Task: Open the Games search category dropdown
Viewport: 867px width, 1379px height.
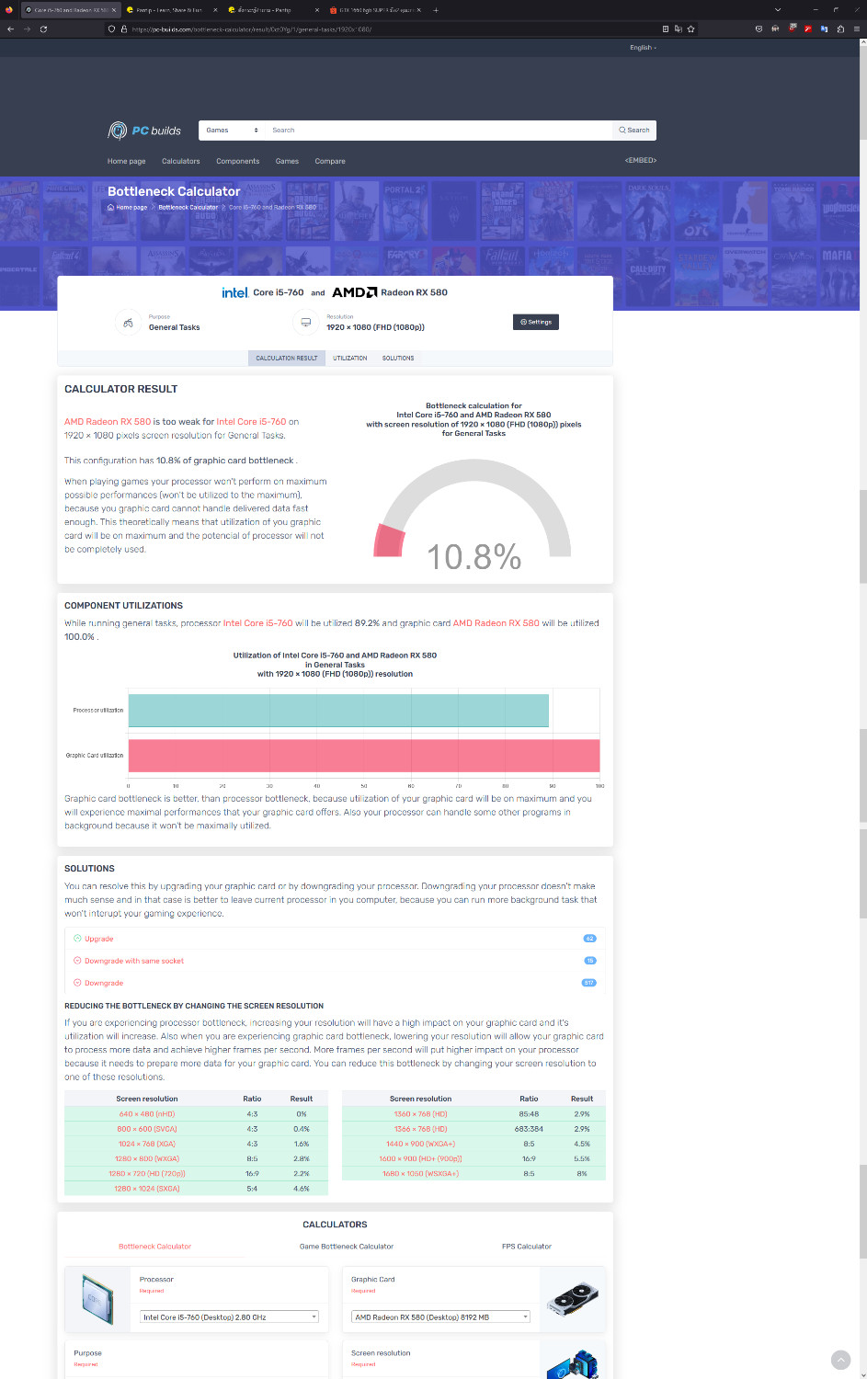Action: point(232,131)
